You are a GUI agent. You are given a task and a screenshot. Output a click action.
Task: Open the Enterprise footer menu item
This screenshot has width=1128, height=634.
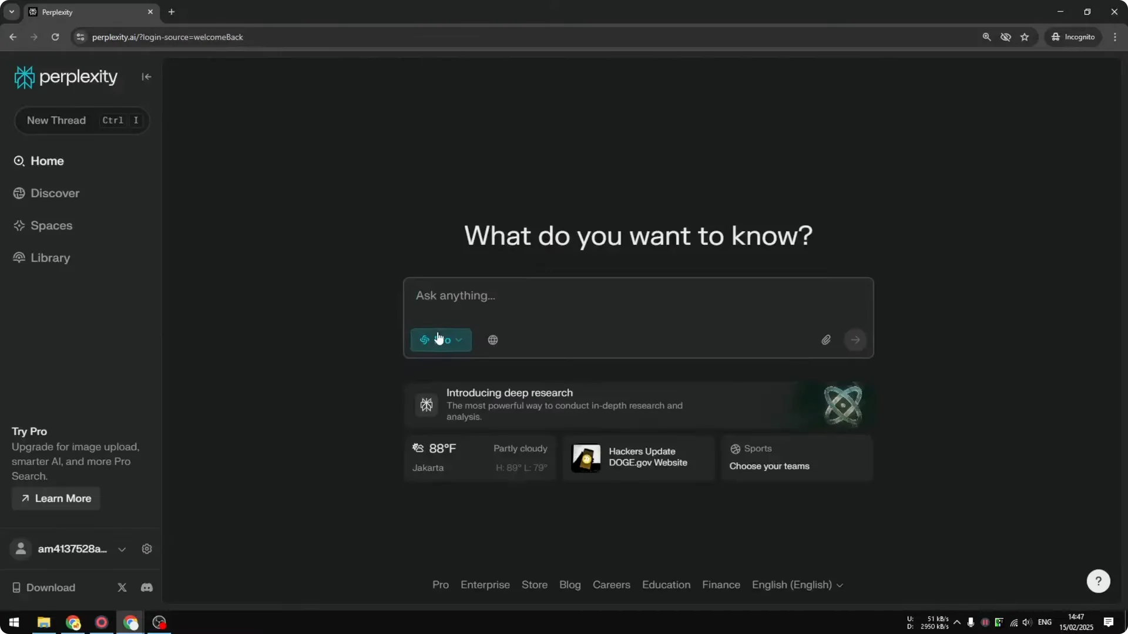485,585
